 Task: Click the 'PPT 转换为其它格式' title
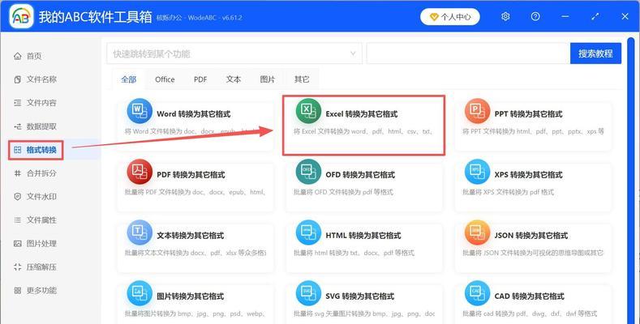[x=529, y=114]
